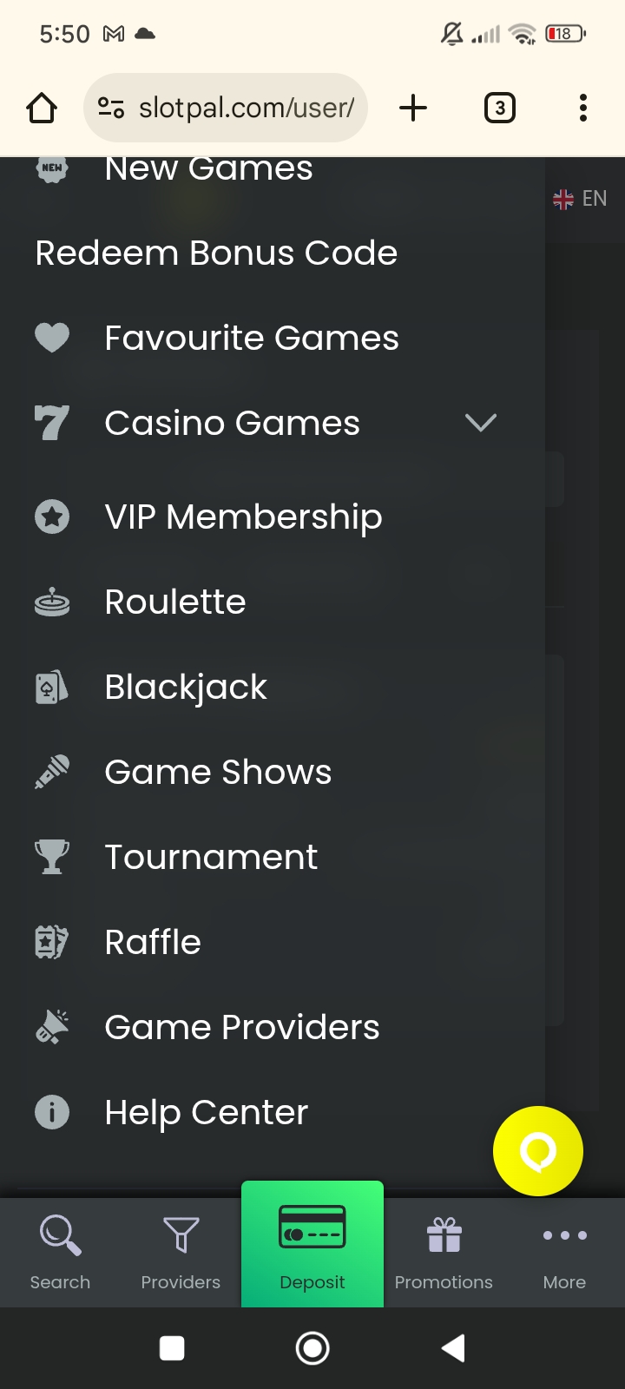This screenshot has height=1389, width=625.
Task: Open the EN language selector
Action: click(x=580, y=199)
